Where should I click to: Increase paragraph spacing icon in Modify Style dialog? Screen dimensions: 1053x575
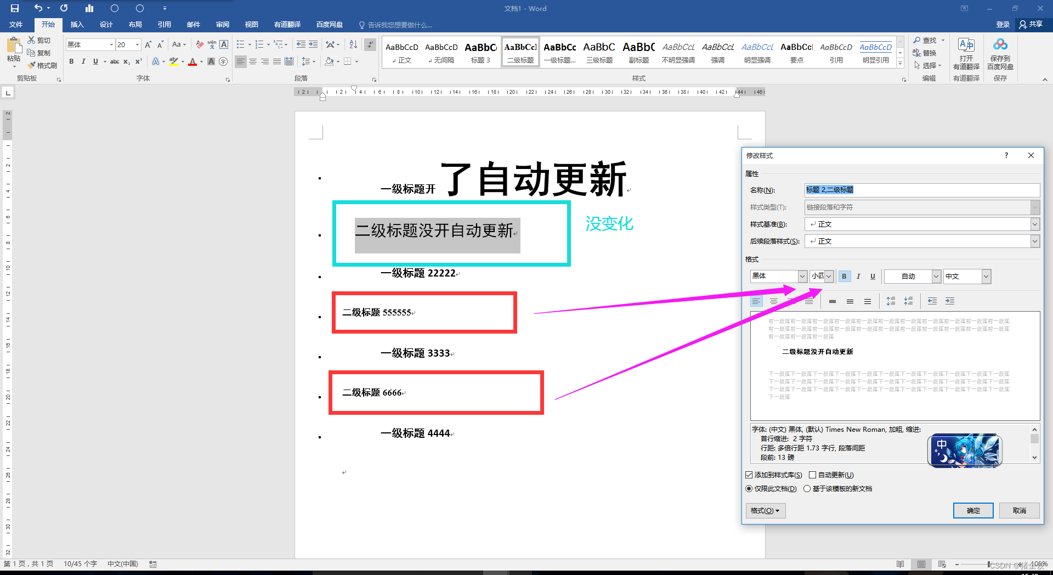tap(891, 301)
